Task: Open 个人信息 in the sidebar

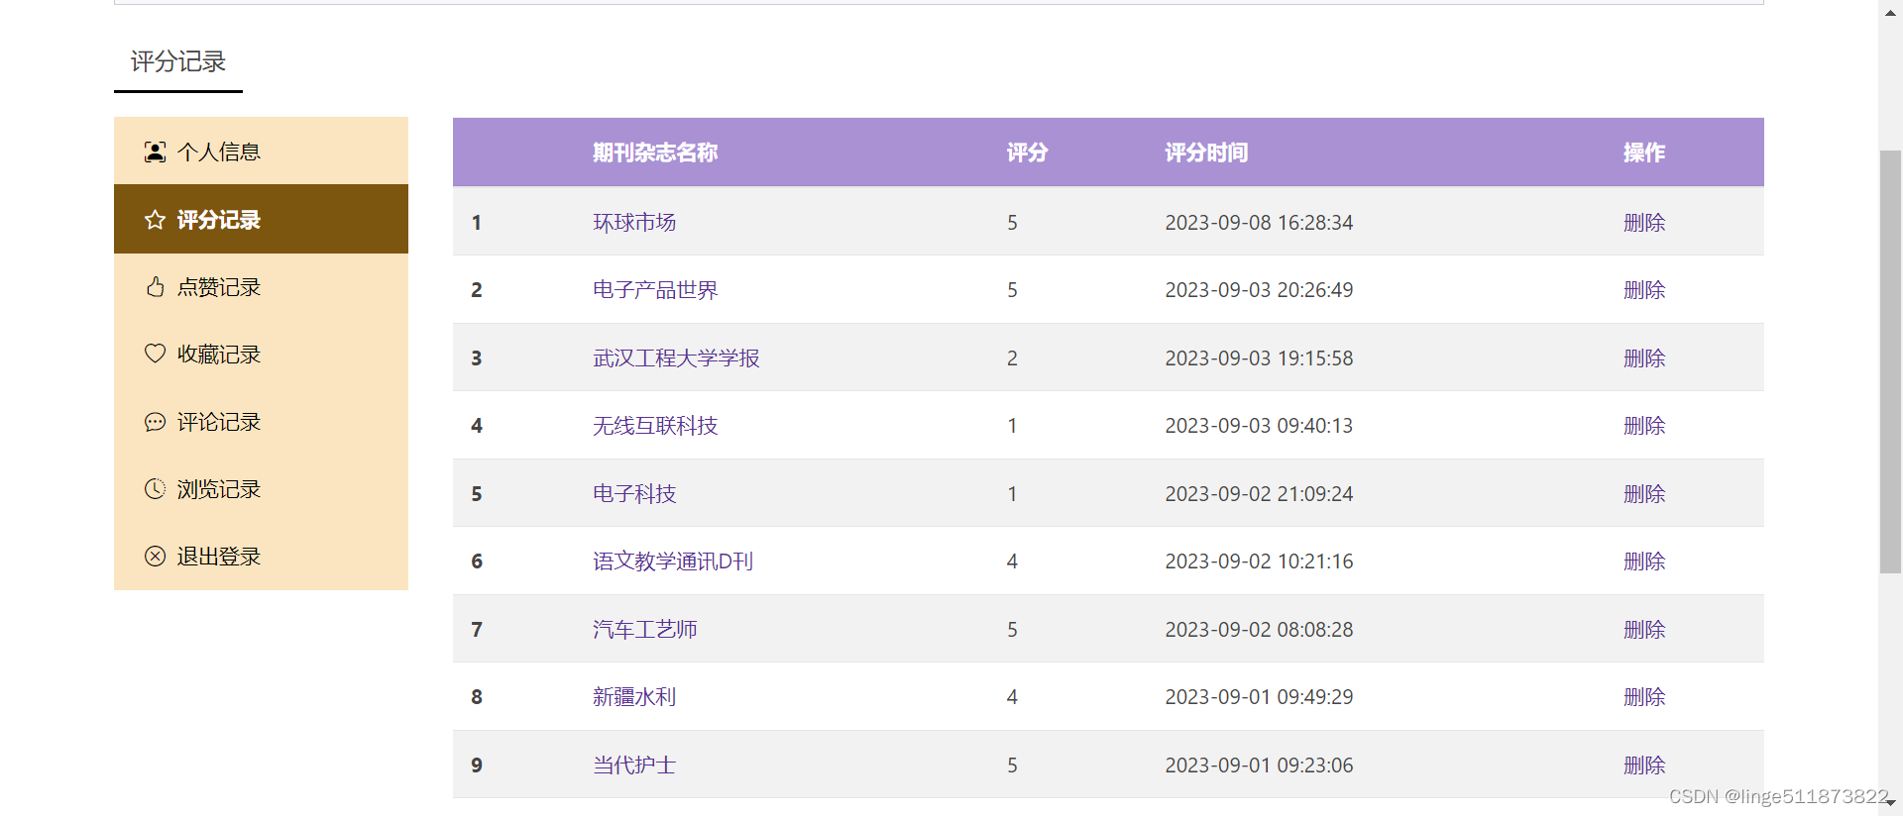Action: (x=261, y=151)
